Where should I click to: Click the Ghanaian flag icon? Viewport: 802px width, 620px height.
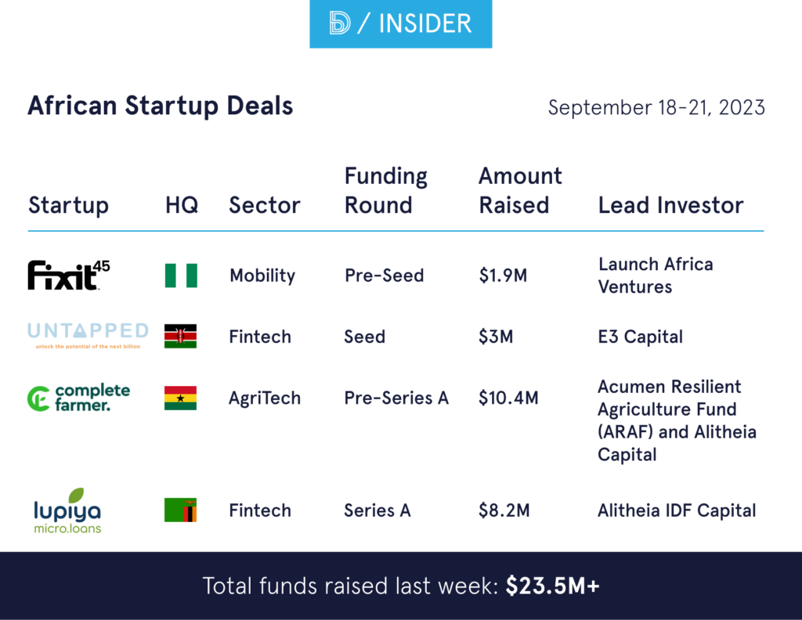click(x=181, y=398)
